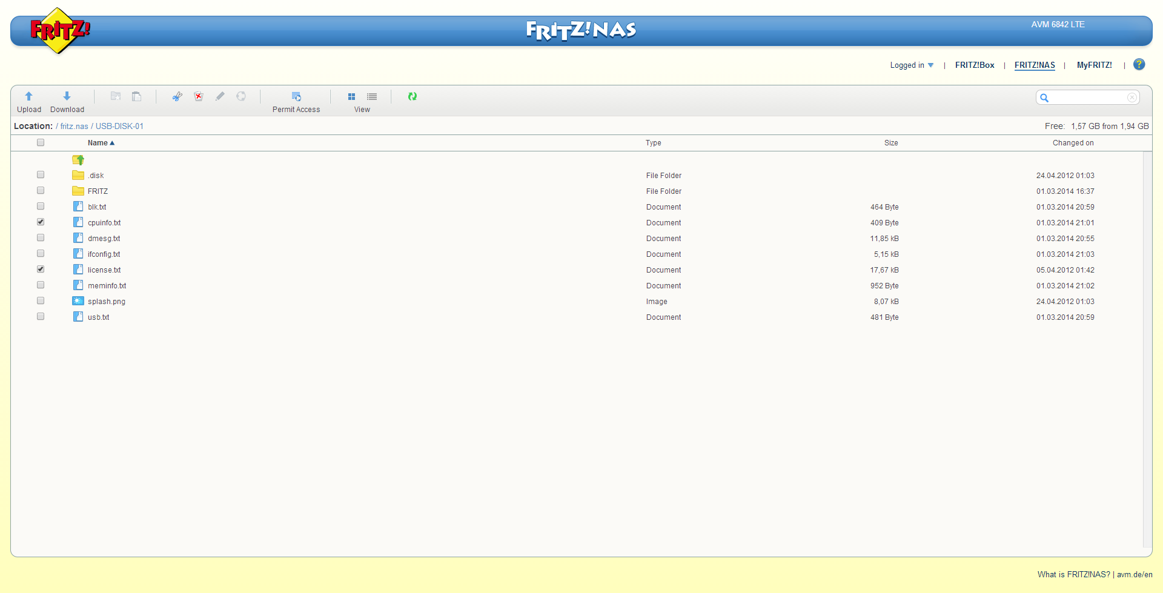Switch to list view
The image size is (1163, 593).
pyautogui.click(x=372, y=97)
